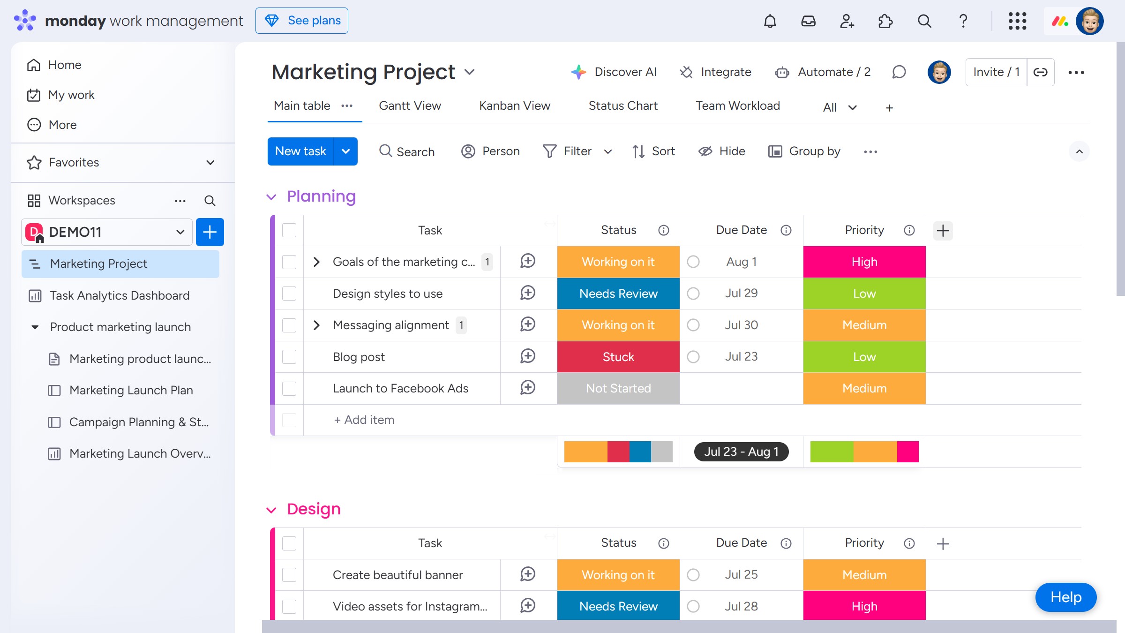The height and width of the screenshot is (633, 1125).
Task: Click the Help button
Action: point(1065,597)
